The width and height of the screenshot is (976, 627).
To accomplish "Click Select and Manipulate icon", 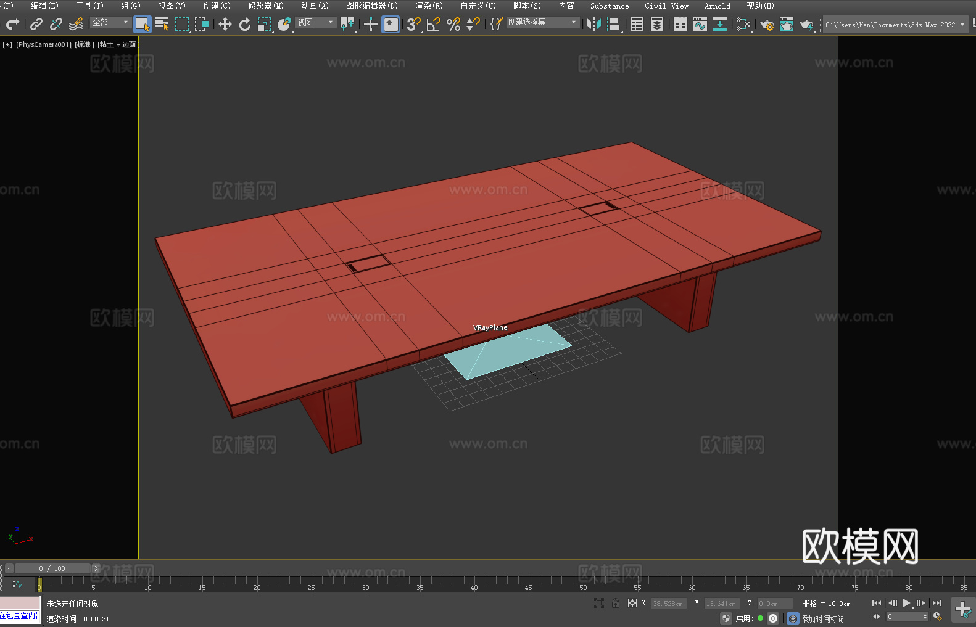I will coord(371,24).
